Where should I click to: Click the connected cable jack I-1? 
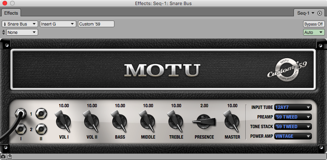(x=21, y=114)
